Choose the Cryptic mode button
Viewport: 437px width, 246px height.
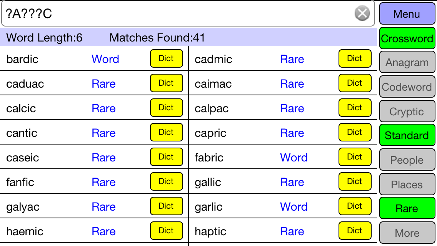pyautogui.click(x=407, y=111)
